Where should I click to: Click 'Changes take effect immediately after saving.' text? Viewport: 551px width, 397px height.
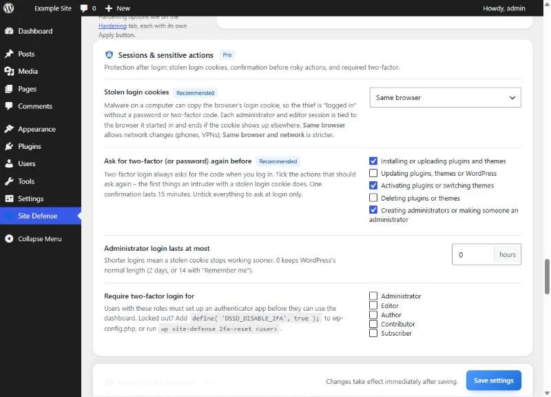392,381
